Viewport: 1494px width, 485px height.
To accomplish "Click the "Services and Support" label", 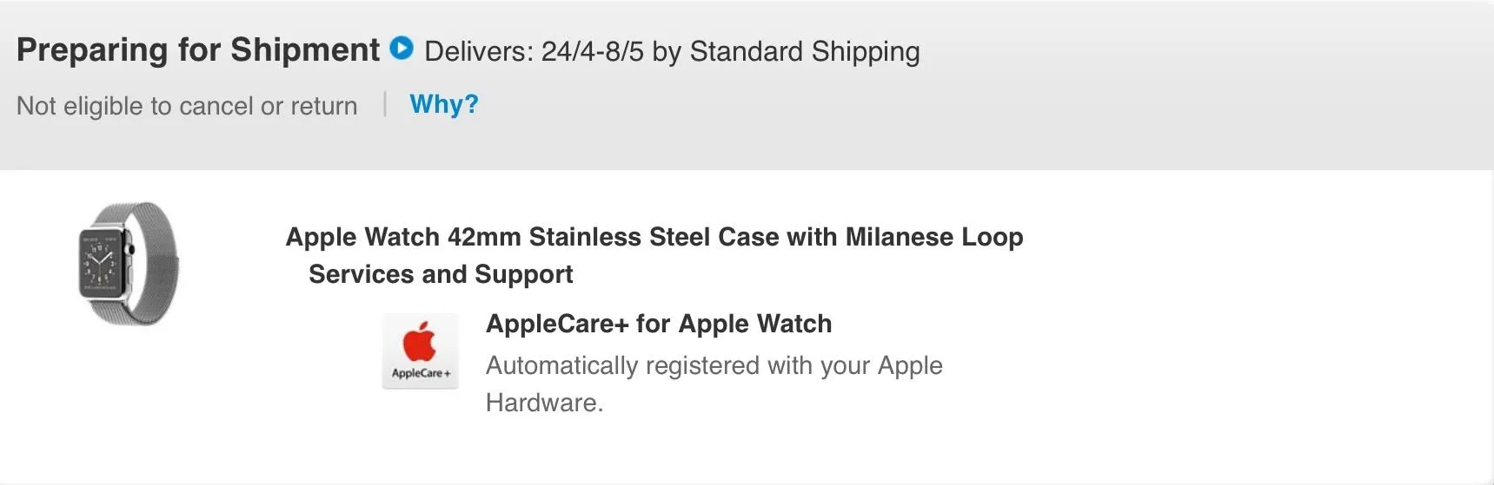I will [441, 274].
